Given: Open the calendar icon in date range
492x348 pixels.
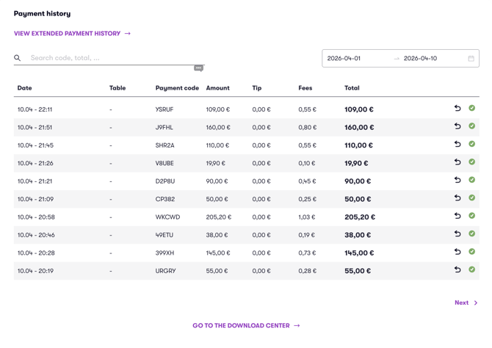Looking at the screenshot, I should tap(471, 58).
